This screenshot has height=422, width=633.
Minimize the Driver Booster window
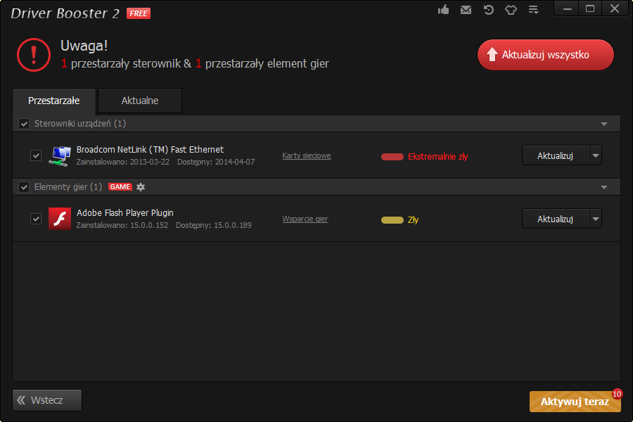coord(567,8)
